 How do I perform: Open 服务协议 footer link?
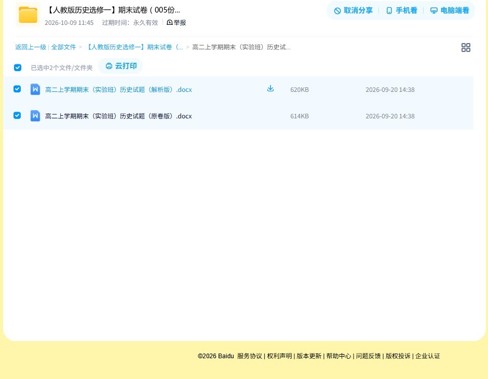click(250, 356)
